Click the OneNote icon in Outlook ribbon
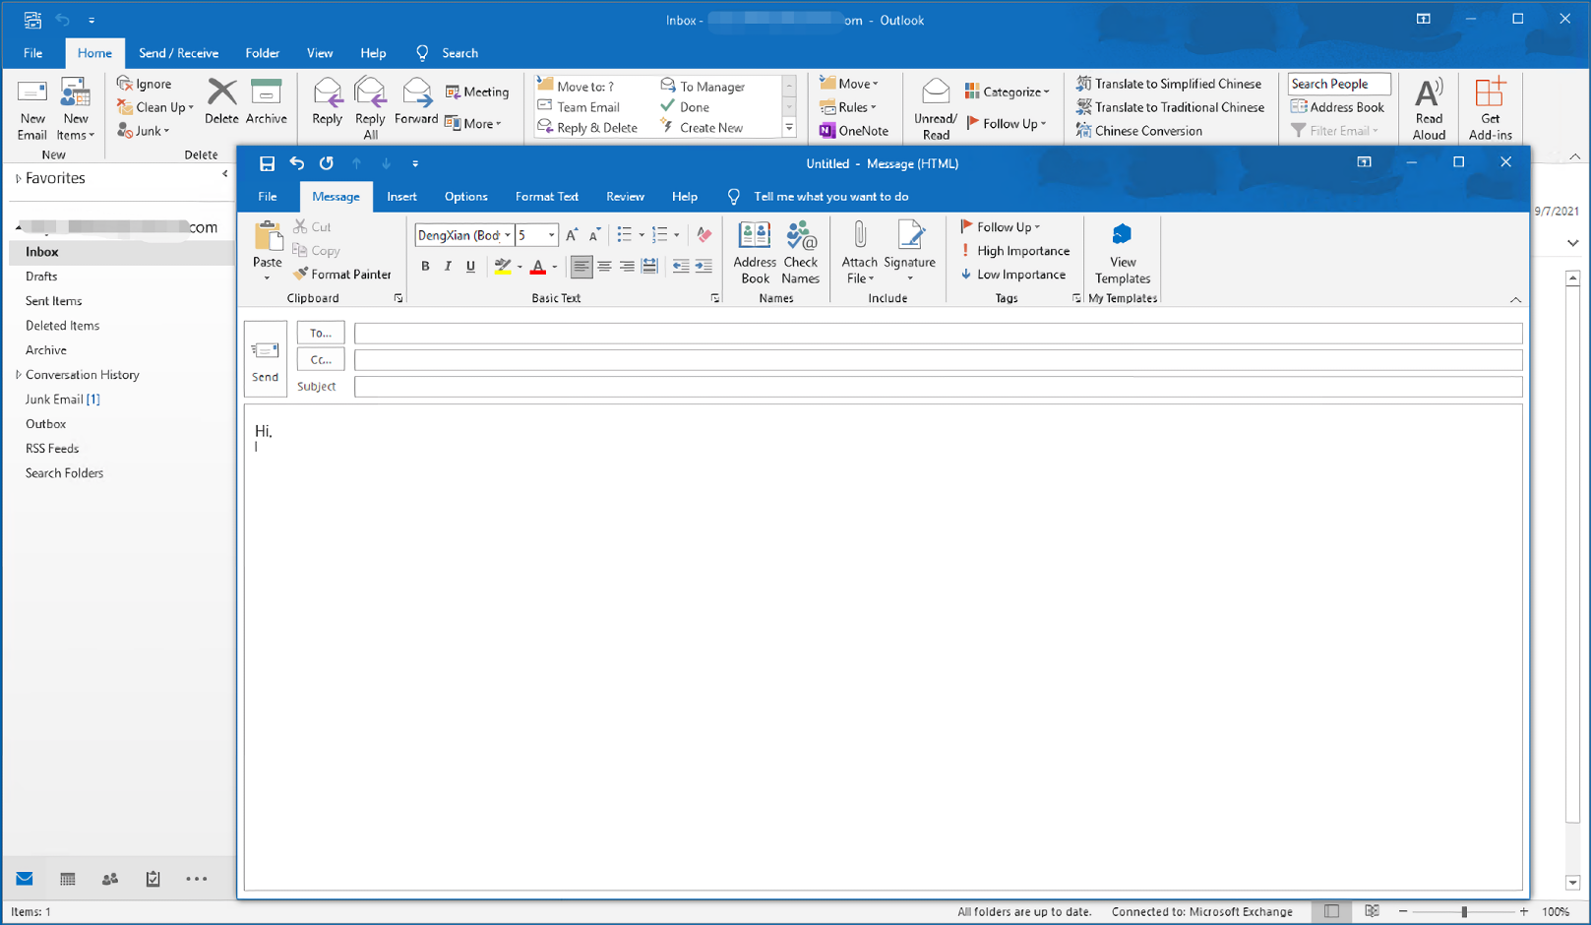The height and width of the screenshot is (925, 1591). pyautogui.click(x=854, y=130)
